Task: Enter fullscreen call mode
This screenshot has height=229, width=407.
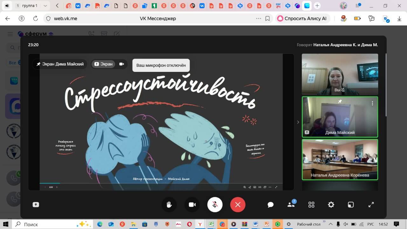Action: click(371, 205)
